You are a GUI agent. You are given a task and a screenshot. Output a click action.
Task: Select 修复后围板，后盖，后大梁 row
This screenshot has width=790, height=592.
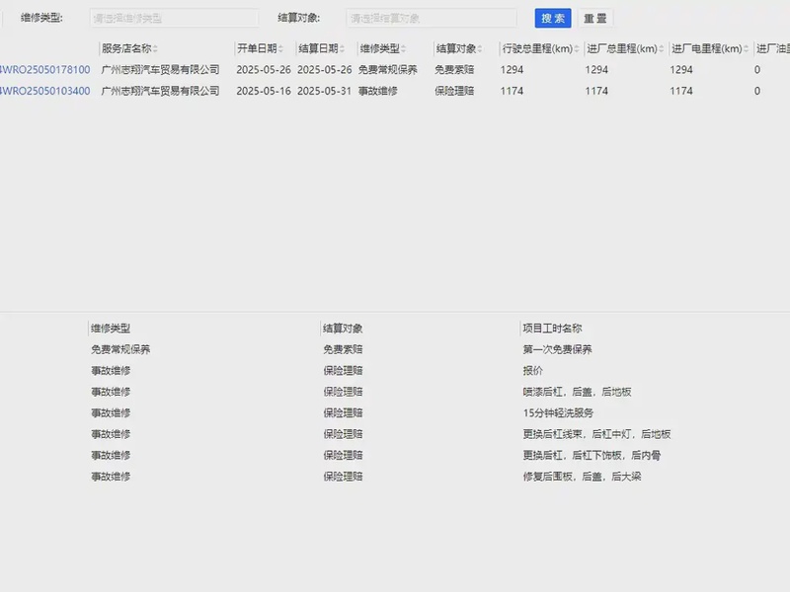[x=584, y=477]
